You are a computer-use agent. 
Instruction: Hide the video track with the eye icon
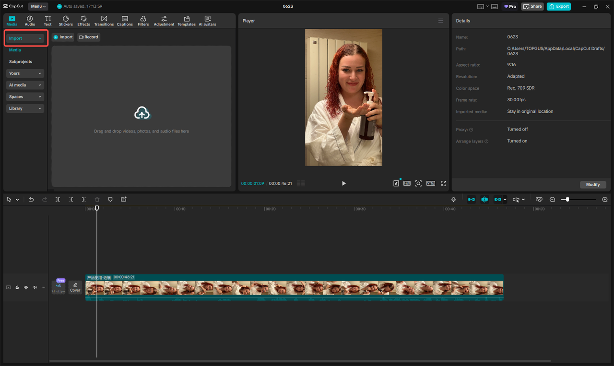[25, 287]
